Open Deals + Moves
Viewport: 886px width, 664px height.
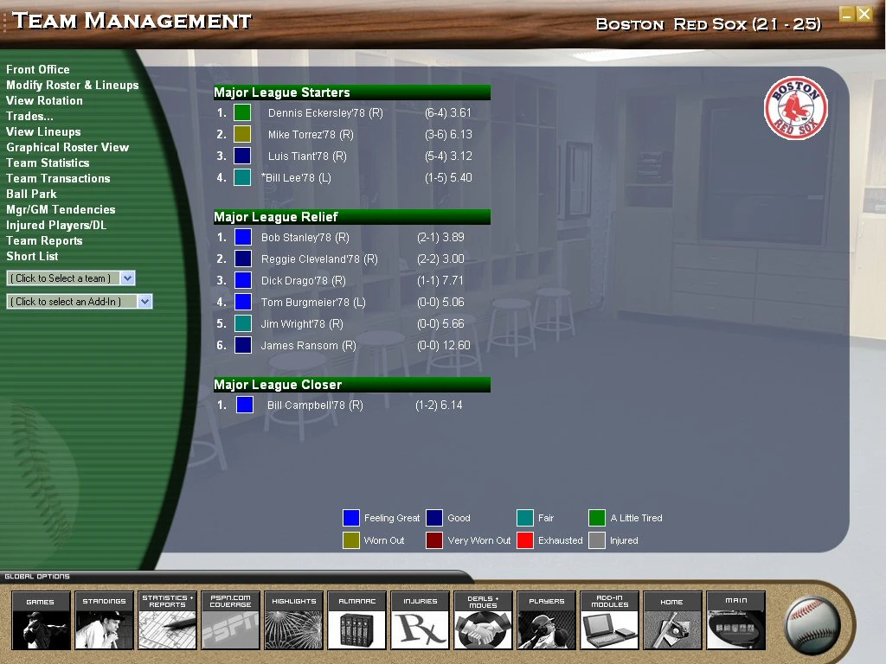[x=483, y=620]
